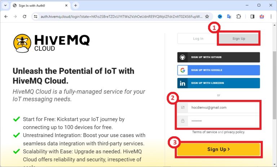Toggle the browser side panel
The width and height of the screenshot is (277, 167).
click(x=252, y=16)
